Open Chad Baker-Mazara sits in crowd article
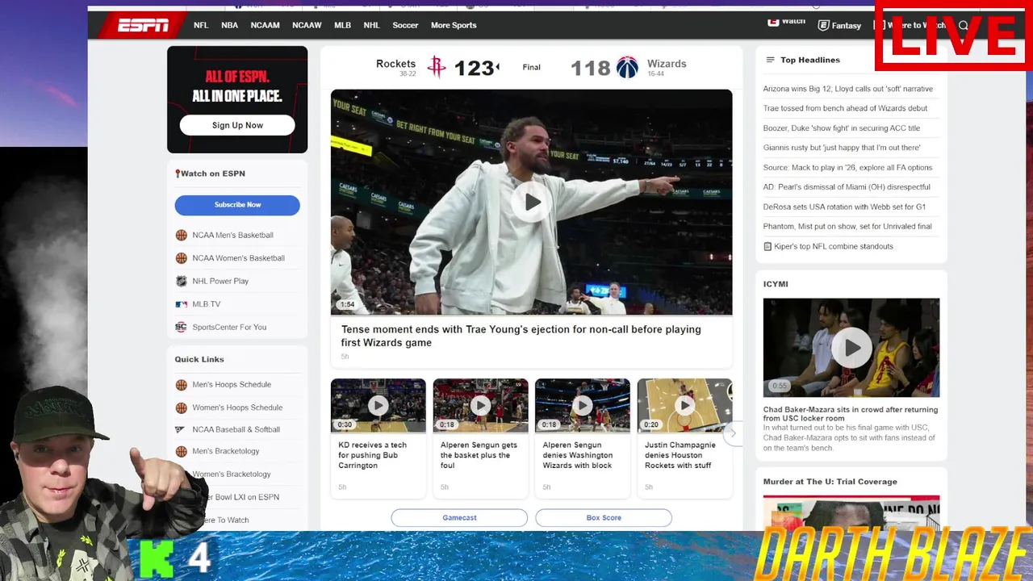1033x581 pixels. pyautogui.click(x=851, y=414)
